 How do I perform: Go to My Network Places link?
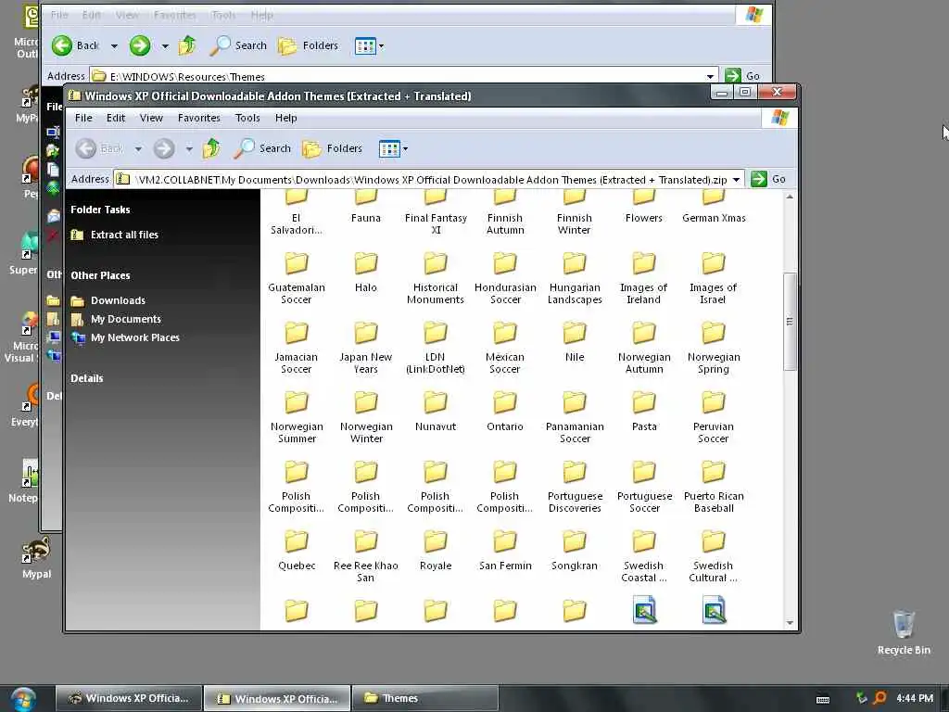(x=125, y=337)
